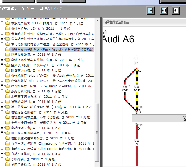Expand the 数据总线联网 tree node
This screenshot has height=167, width=186.
pyautogui.click(x=2, y=91)
